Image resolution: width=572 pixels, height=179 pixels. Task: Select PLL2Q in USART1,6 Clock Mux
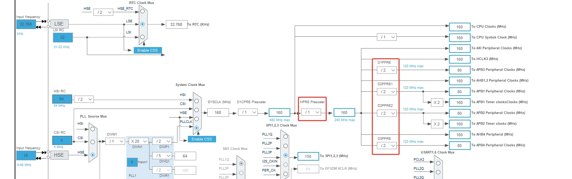click(438, 172)
